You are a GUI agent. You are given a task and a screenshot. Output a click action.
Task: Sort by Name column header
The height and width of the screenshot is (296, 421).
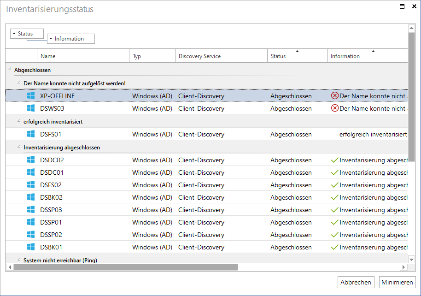[x=83, y=56]
